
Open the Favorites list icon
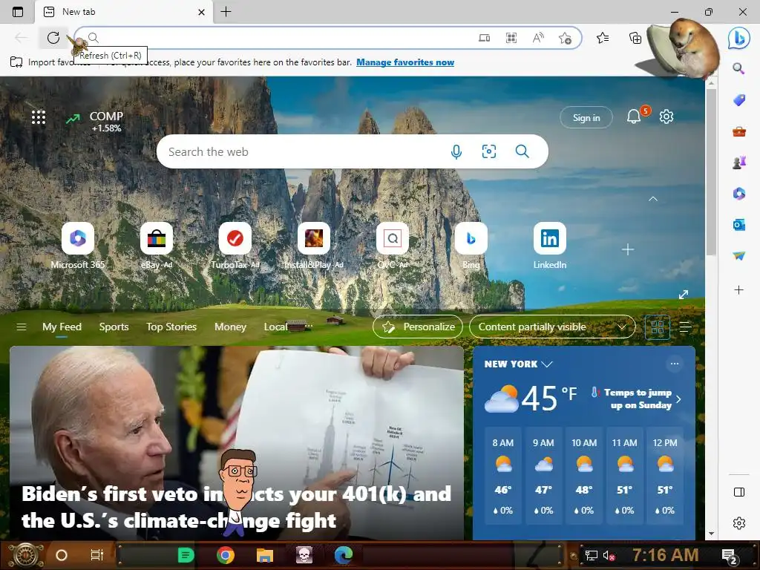pyautogui.click(x=603, y=38)
